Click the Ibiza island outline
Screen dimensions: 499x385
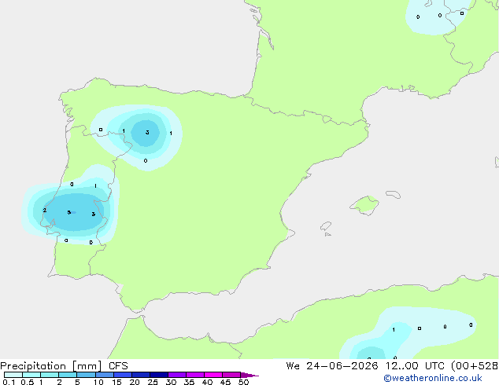pos(326,226)
